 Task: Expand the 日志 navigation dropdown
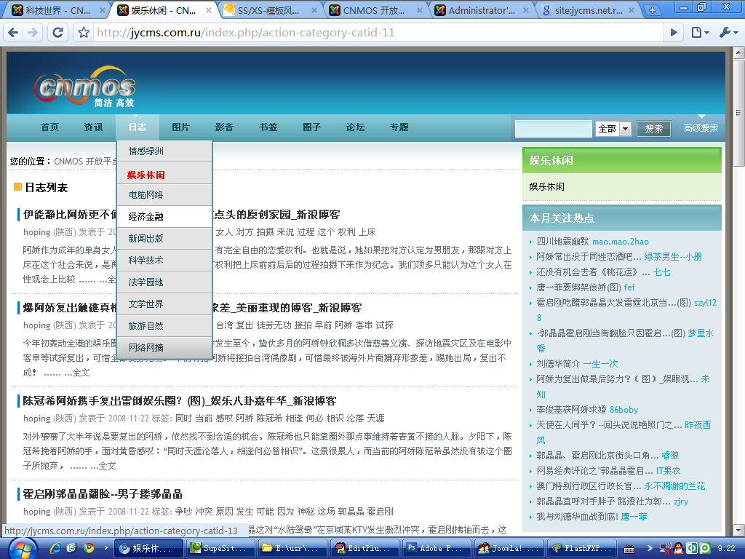click(x=138, y=127)
